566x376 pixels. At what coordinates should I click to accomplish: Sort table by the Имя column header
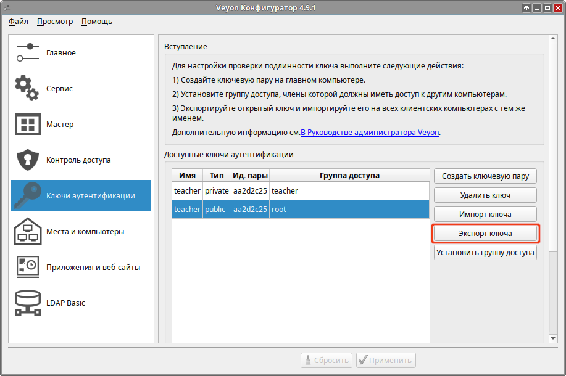pos(188,175)
